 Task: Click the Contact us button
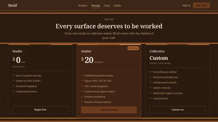[x=177, y=110]
